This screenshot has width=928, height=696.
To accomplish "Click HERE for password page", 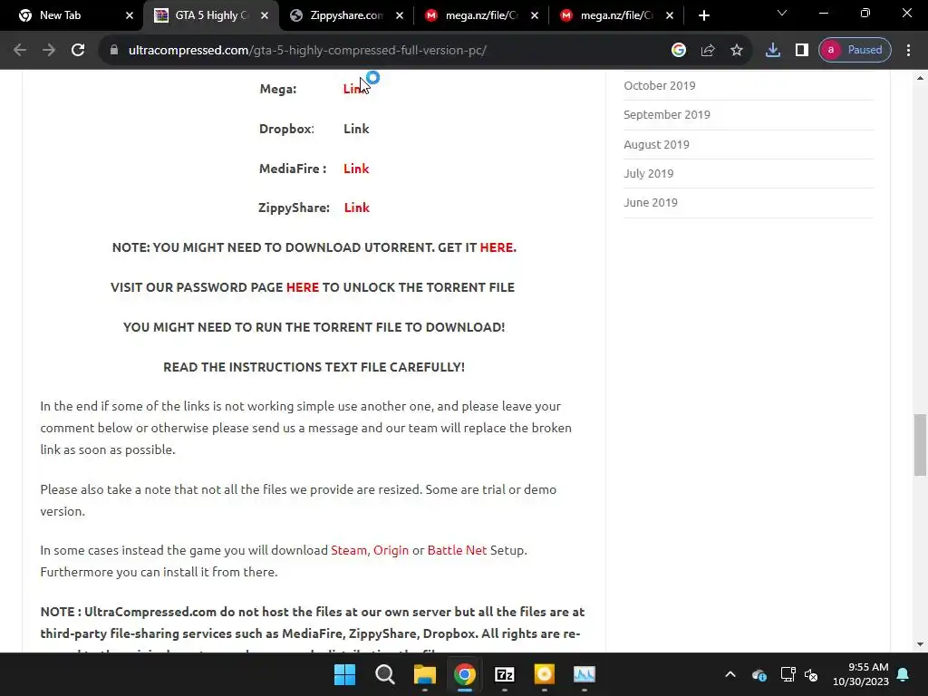I will point(303,287).
